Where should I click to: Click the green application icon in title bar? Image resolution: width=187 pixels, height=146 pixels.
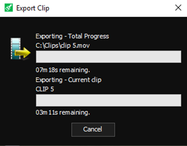[9, 8]
